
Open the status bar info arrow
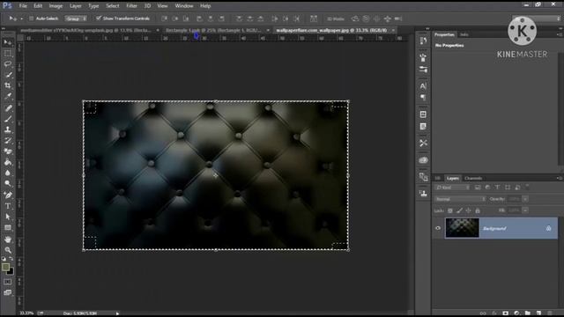tap(117, 313)
